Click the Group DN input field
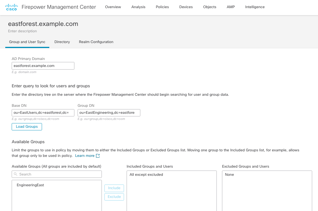Screen dimensions: 318x211 click(109, 113)
